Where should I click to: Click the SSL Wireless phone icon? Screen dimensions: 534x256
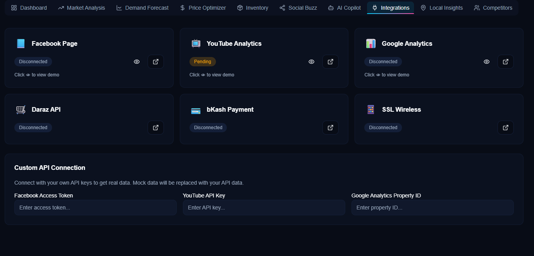tap(370, 110)
